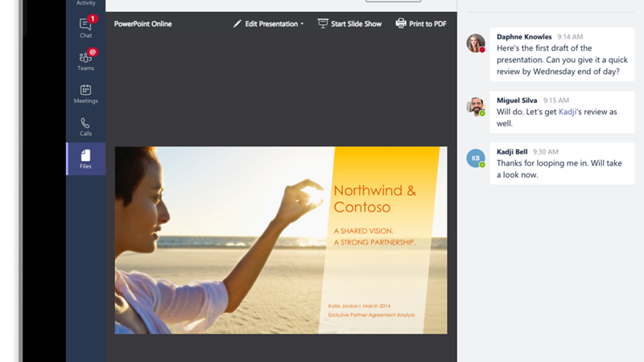Open Miguel Silva's profile picture
The height and width of the screenshot is (362, 644).
point(476,106)
